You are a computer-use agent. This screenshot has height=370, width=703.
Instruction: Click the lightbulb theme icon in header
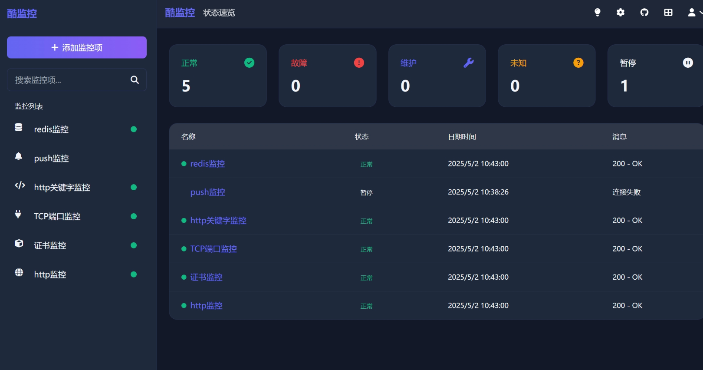[x=598, y=13]
